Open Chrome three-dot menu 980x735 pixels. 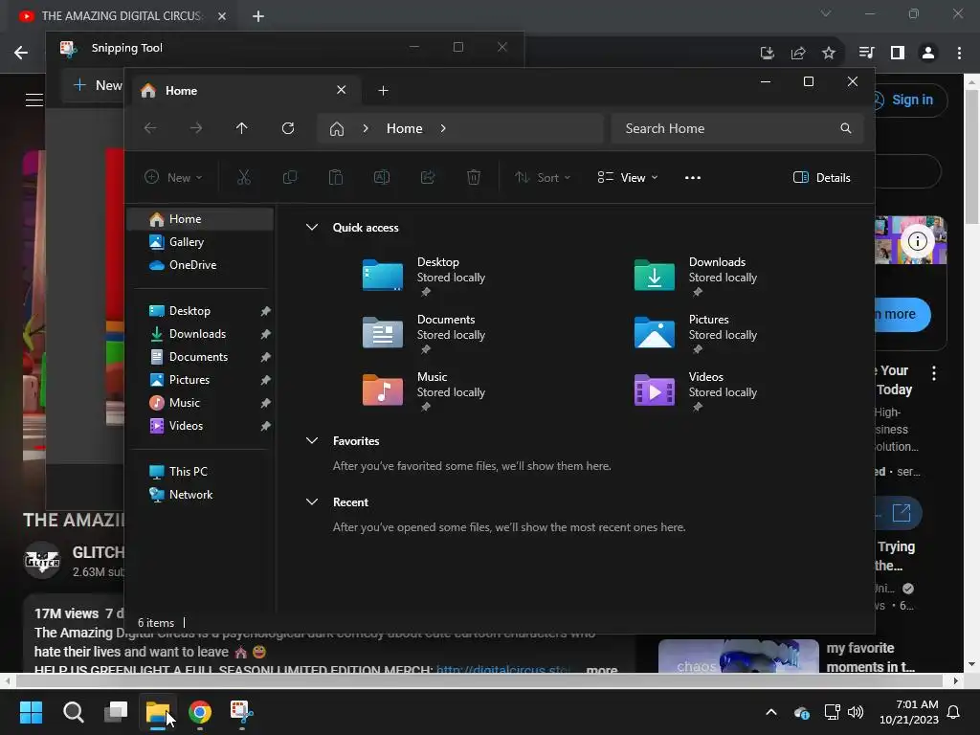click(x=959, y=54)
